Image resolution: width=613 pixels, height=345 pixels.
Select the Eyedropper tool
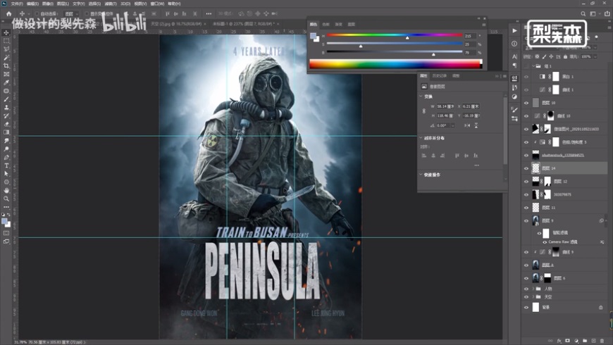click(6, 82)
